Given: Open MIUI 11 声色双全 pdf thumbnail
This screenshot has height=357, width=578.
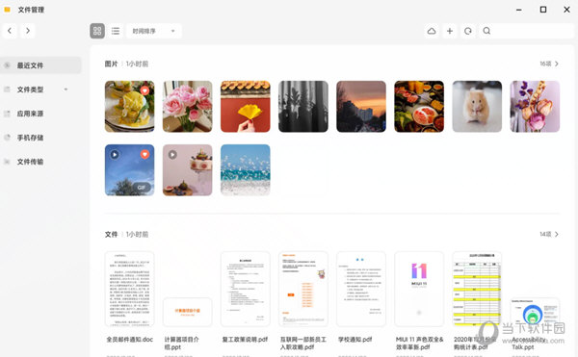Looking at the screenshot, I should (419, 289).
